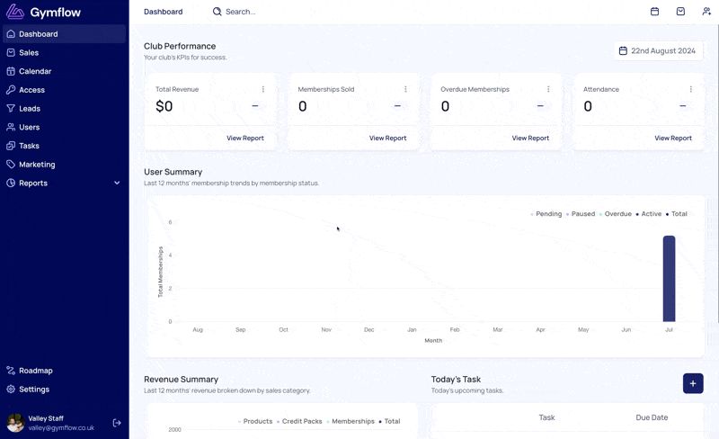
Task: Open the tasks checkbox icon in header
Action: [680, 12]
